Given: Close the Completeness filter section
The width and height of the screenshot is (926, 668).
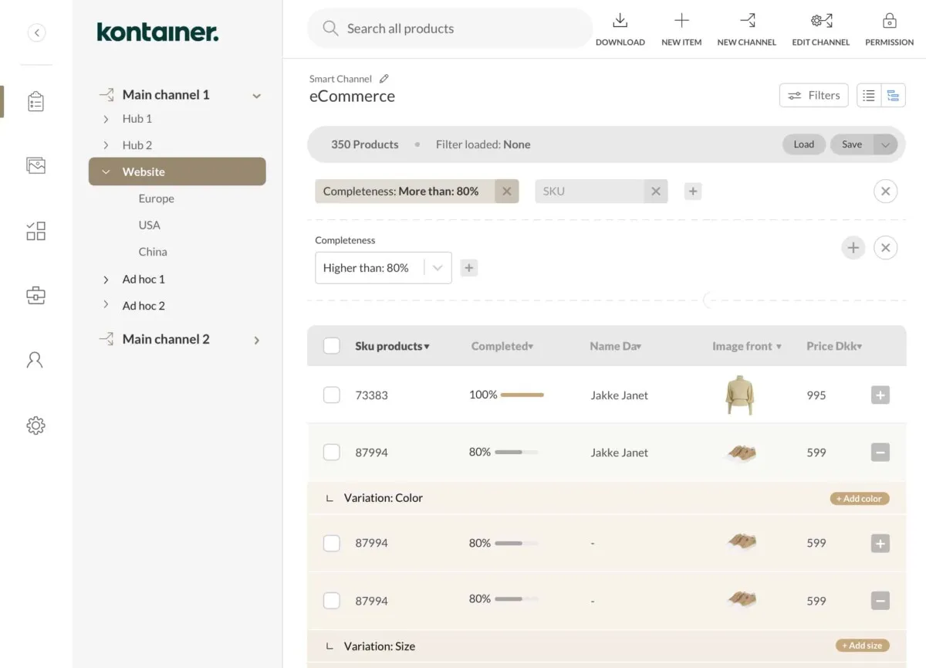Looking at the screenshot, I should click(x=885, y=248).
